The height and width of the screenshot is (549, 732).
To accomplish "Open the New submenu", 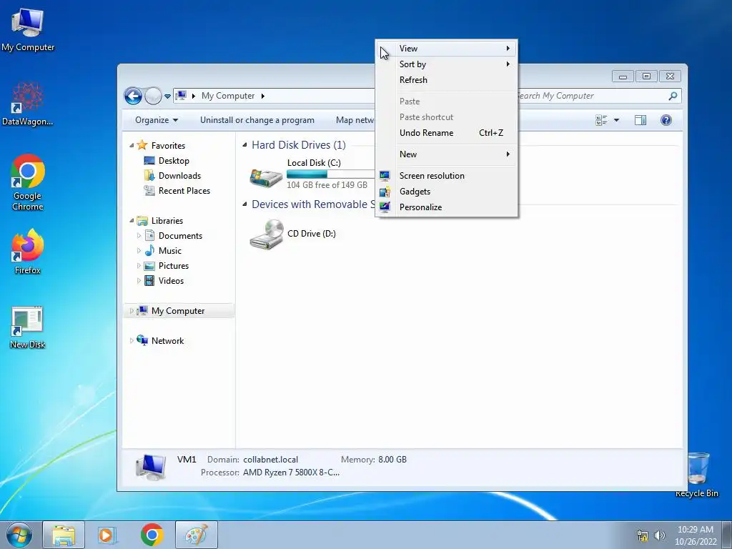I will pos(446,154).
